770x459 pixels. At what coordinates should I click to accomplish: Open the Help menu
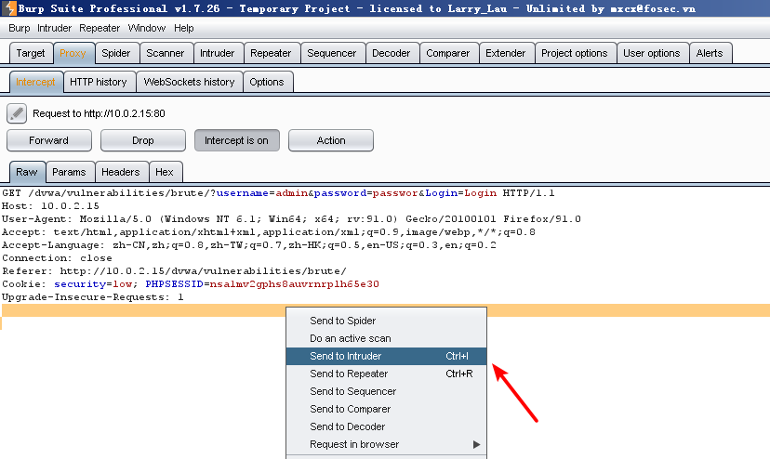click(183, 28)
